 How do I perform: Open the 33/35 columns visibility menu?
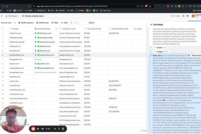[26, 23]
